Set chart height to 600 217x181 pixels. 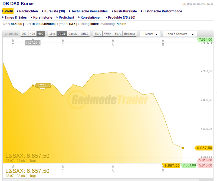(41, 34)
